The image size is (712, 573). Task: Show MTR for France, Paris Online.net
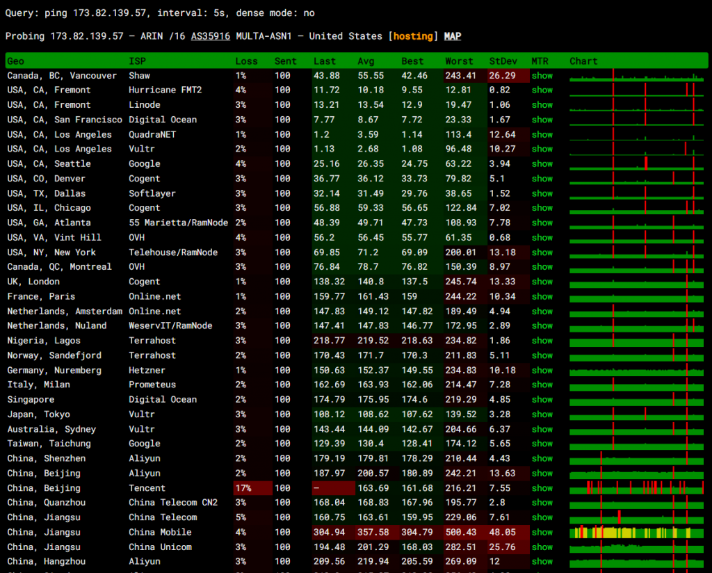point(542,296)
